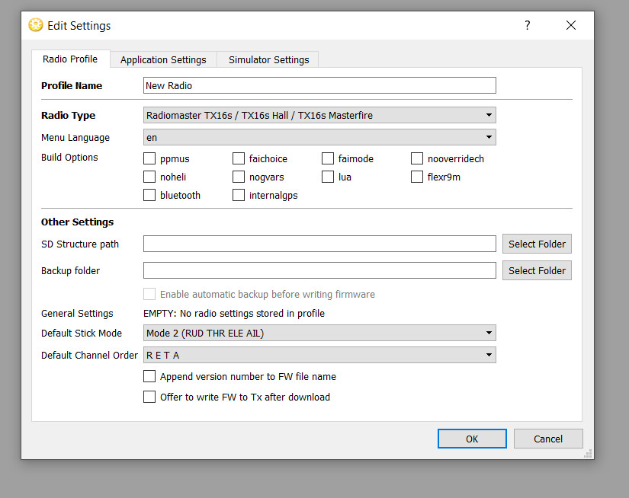Check the bluetooth build option
Screen dimensions: 629x498
point(149,196)
